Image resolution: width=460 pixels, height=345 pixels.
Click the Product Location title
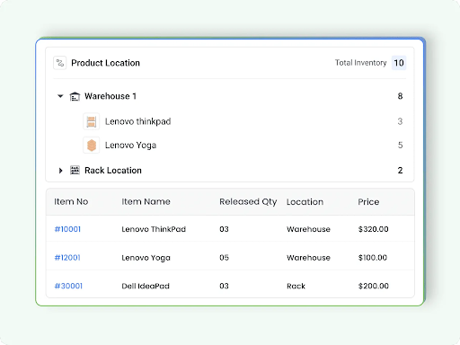click(x=105, y=63)
